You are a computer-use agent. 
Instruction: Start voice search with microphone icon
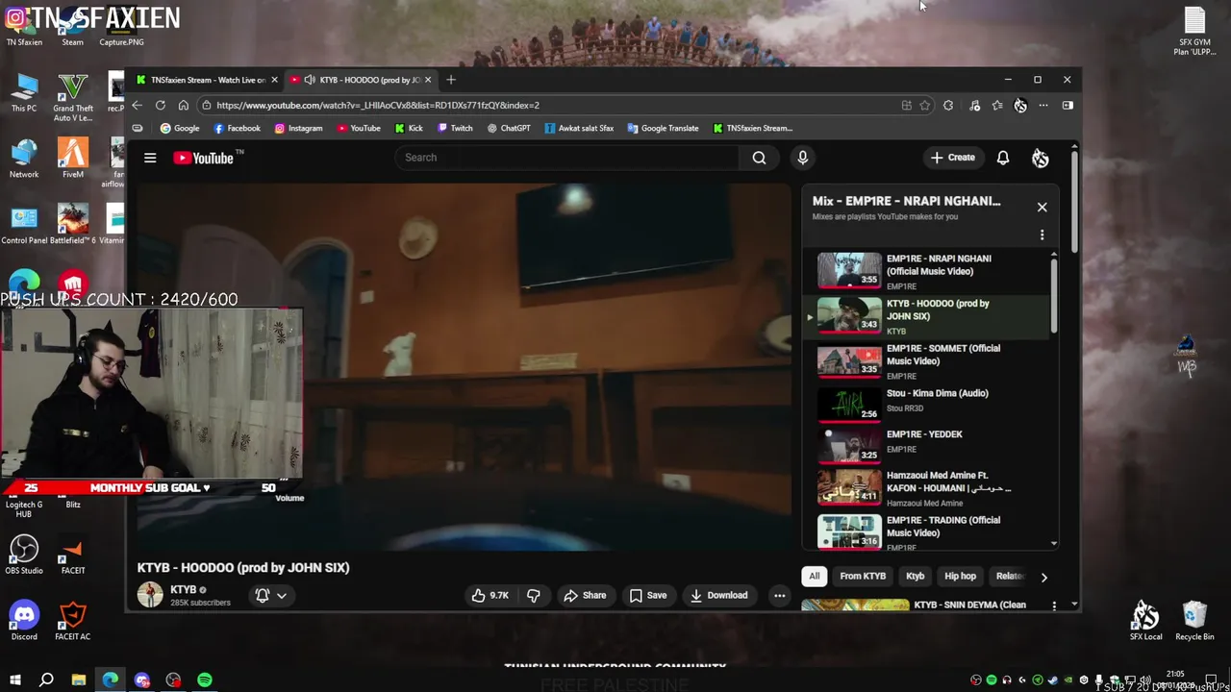point(802,158)
